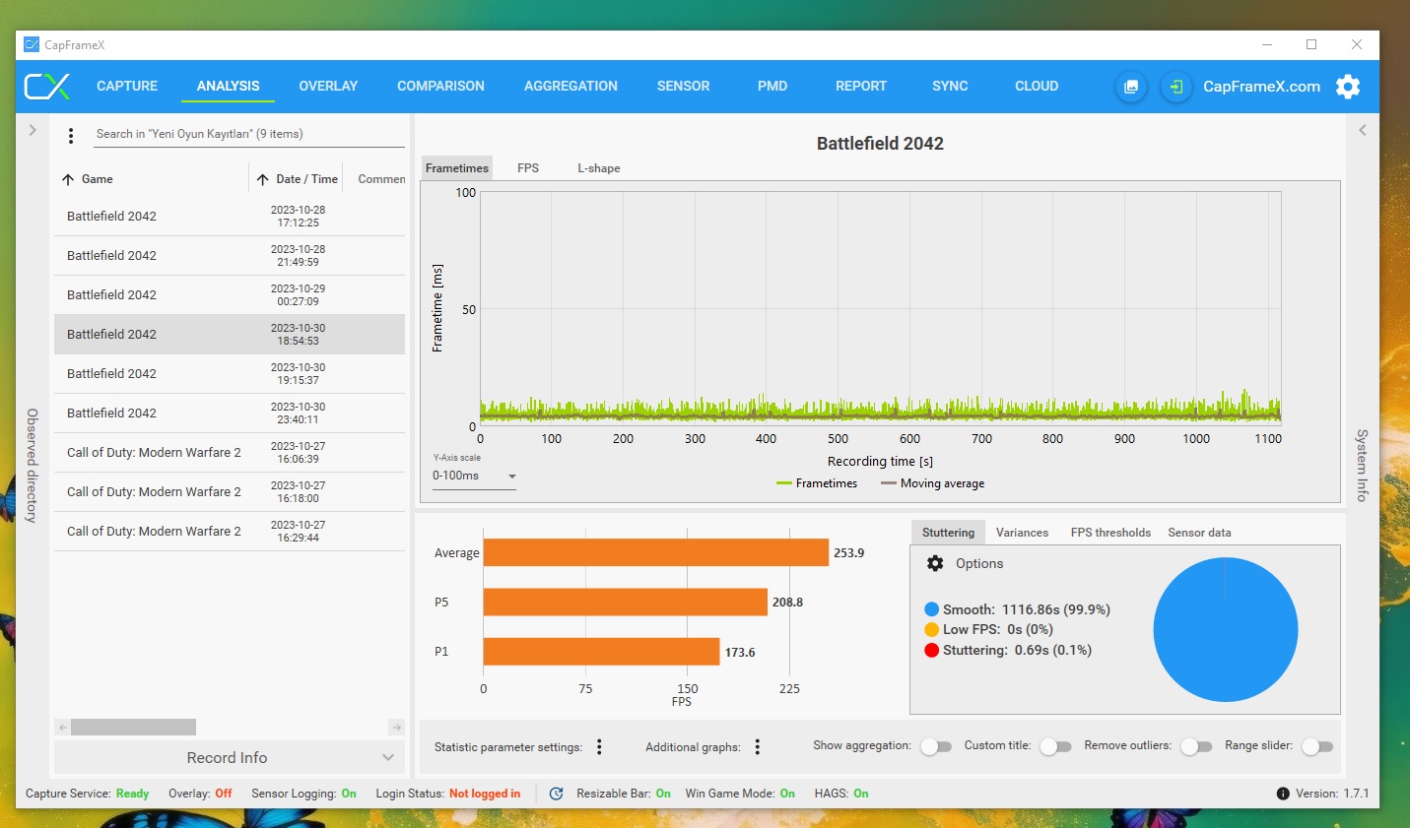The height and width of the screenshot is (828, 1410).
Task: Expand the Record Info section
Action: coord(228,757)
